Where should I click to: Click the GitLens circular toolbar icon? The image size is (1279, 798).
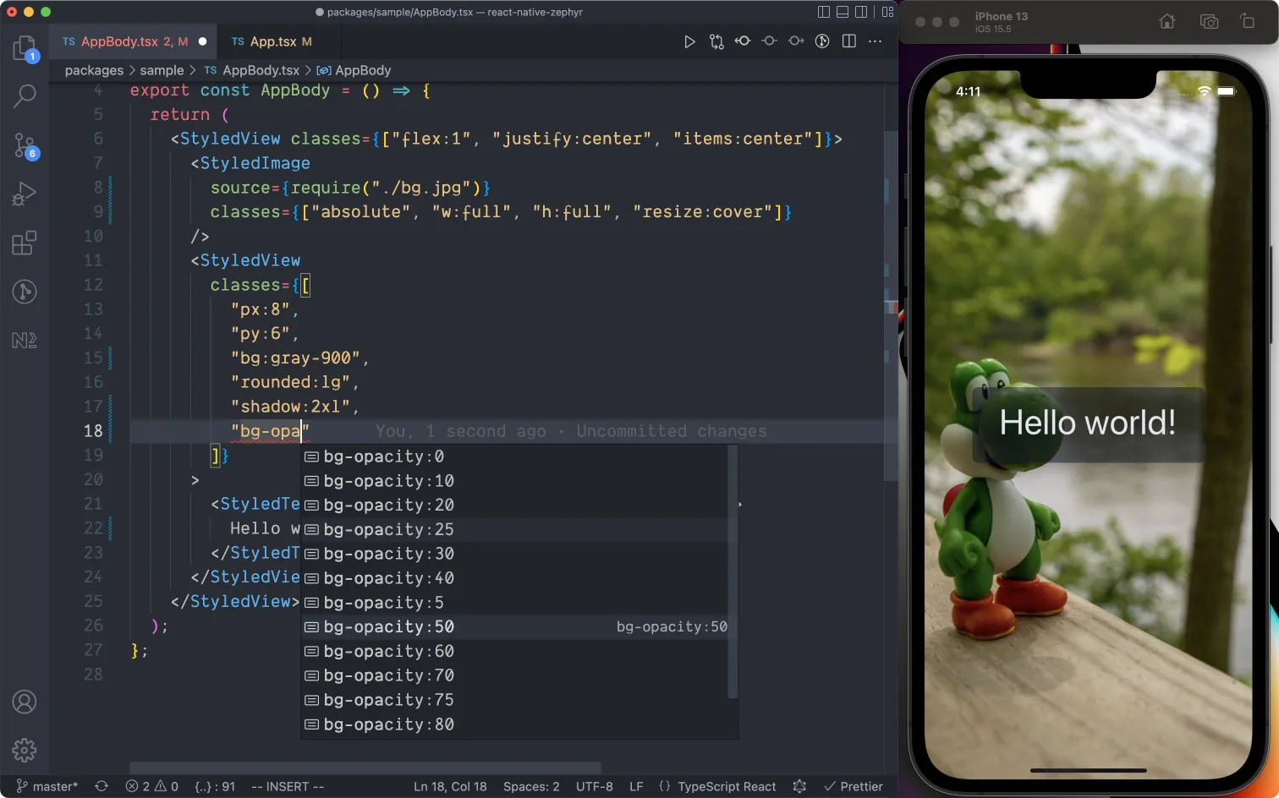pyautogui.click(x=822, y=41)
